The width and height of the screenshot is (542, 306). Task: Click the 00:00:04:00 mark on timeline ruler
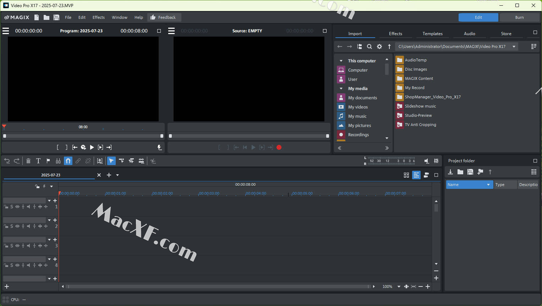(x=256, y=193)
